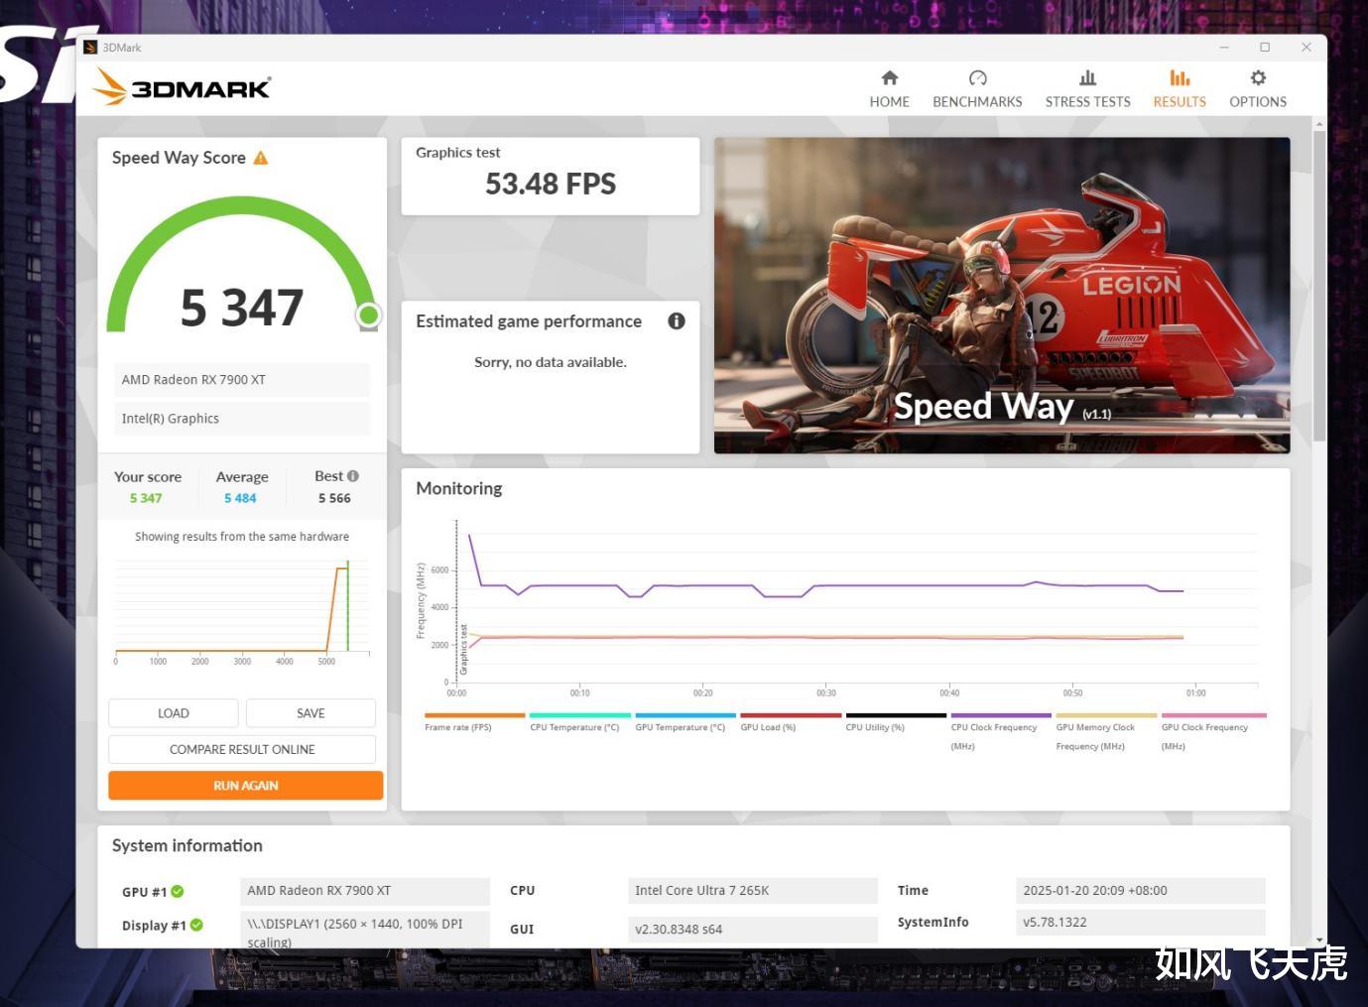Click the Intel Core Ultra 7 265K CPU value

753,891
